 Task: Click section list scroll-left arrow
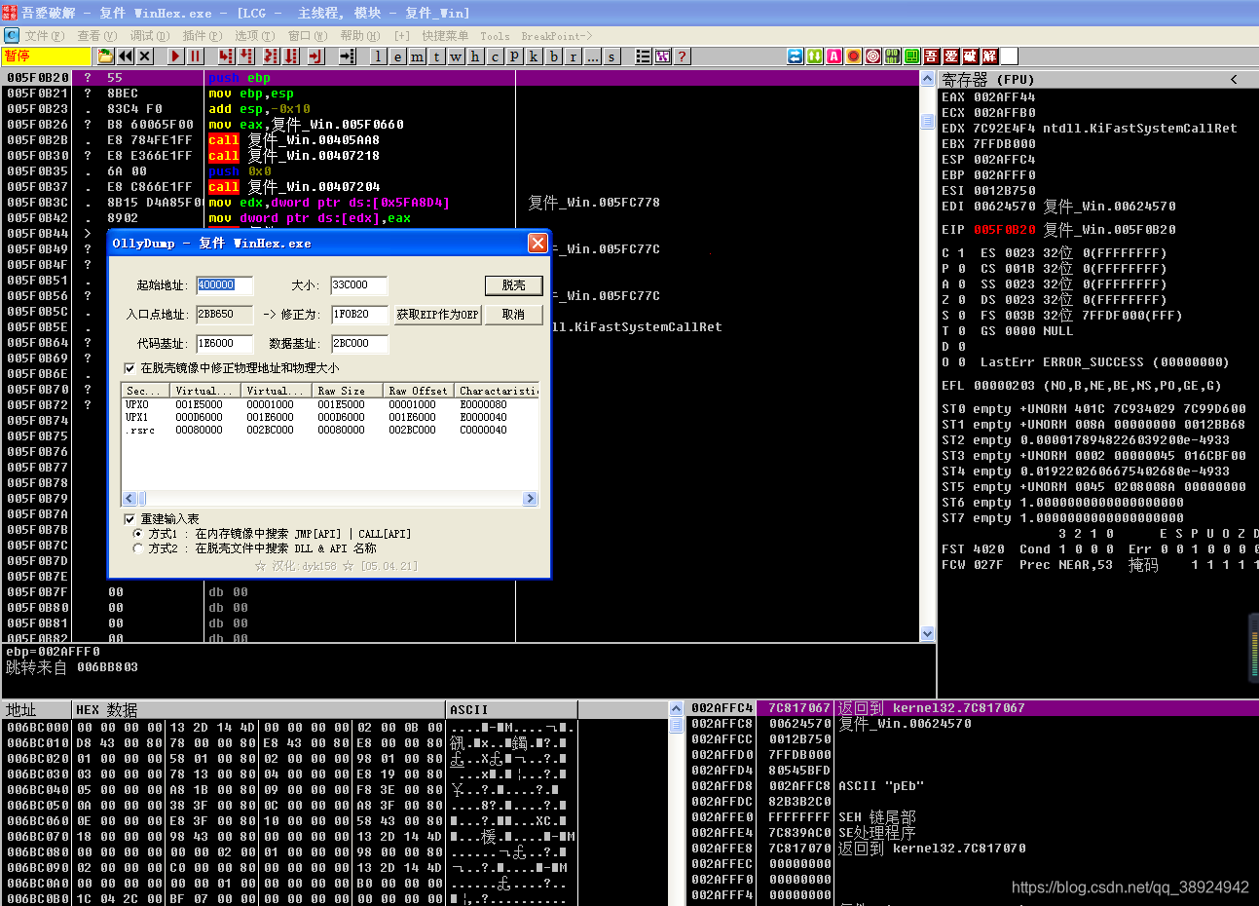130,499
